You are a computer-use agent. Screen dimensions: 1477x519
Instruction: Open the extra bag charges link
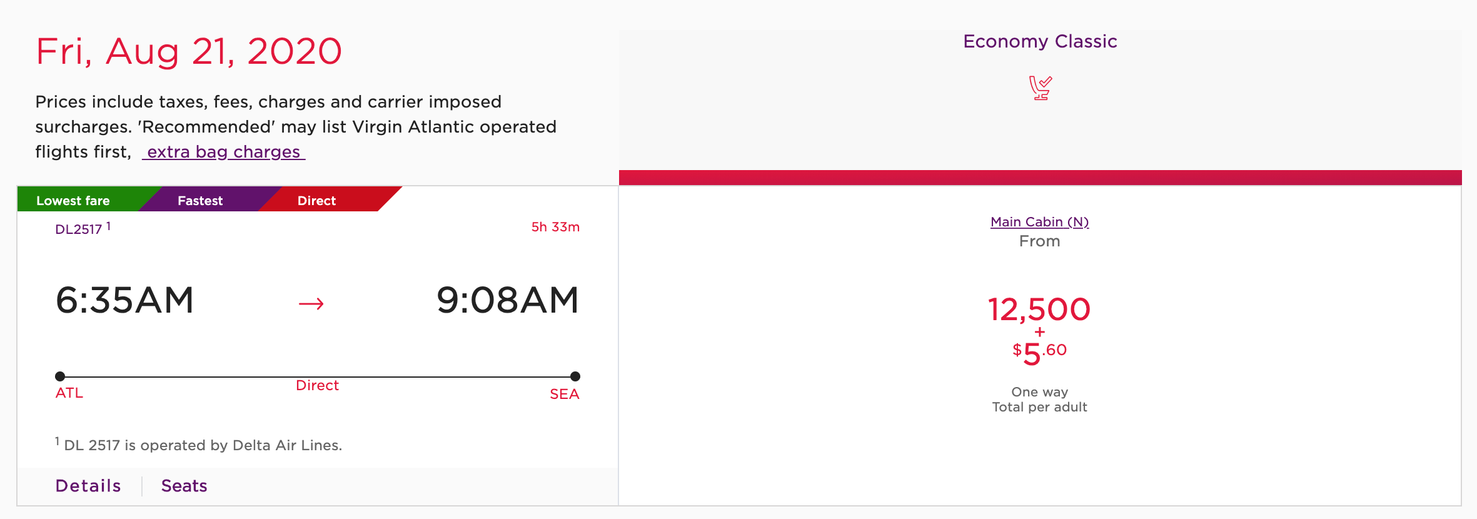[x=223, y=152]
